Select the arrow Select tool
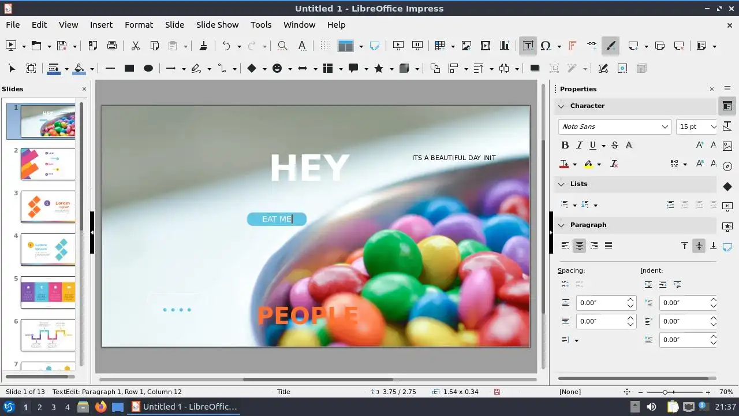 coord(12,68)
